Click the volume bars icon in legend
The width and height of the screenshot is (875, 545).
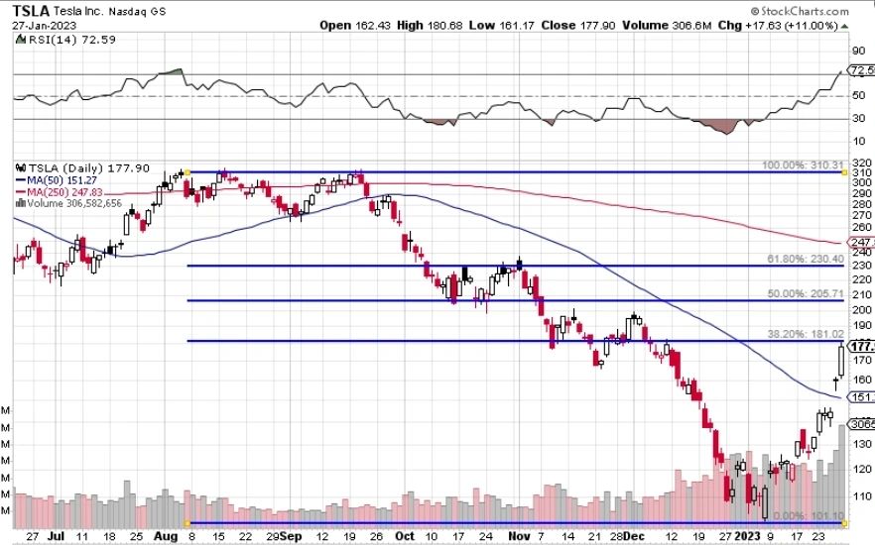(21, 203)
